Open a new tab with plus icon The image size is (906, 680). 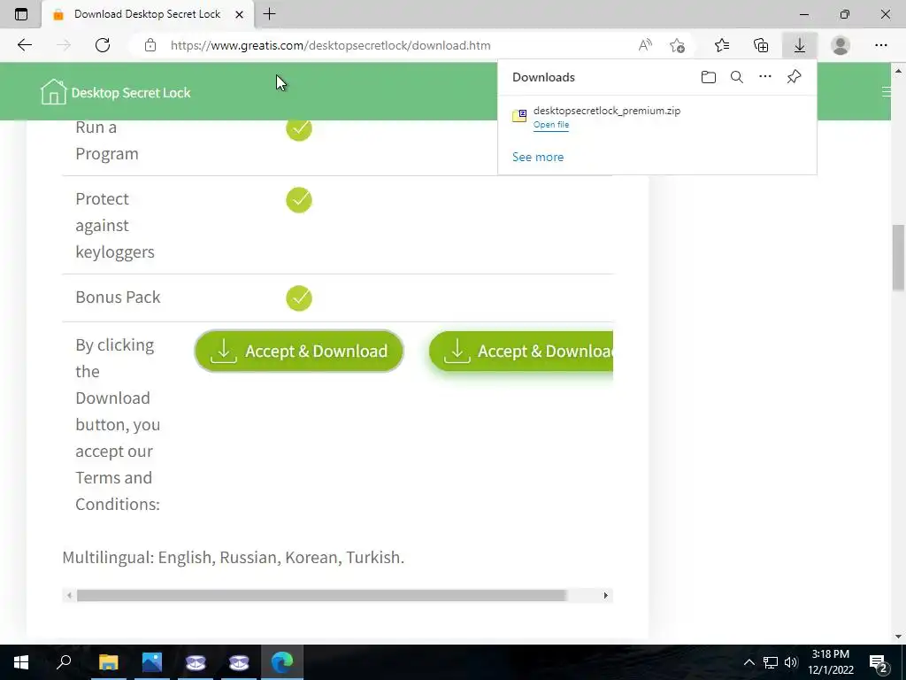269,14
